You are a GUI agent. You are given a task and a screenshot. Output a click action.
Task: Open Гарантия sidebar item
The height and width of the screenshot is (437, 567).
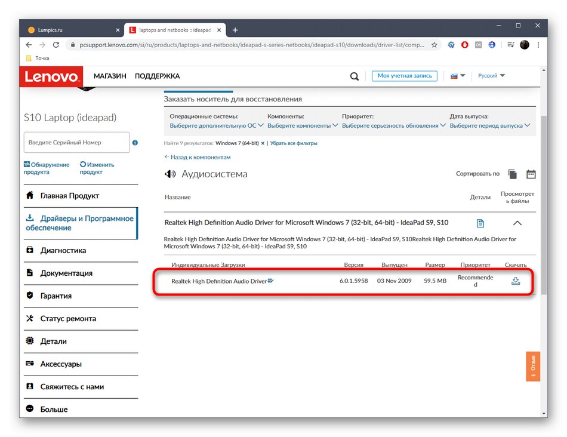pyautogui.click(x=81, y=296)
